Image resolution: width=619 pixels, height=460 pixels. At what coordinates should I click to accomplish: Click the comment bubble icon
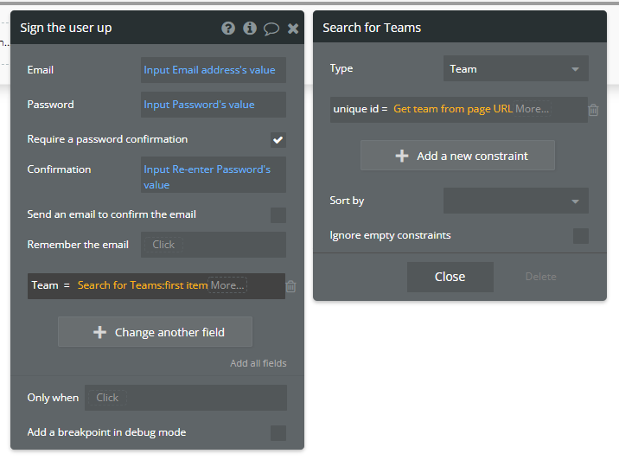pyautogui.click(x=271, y=29)
